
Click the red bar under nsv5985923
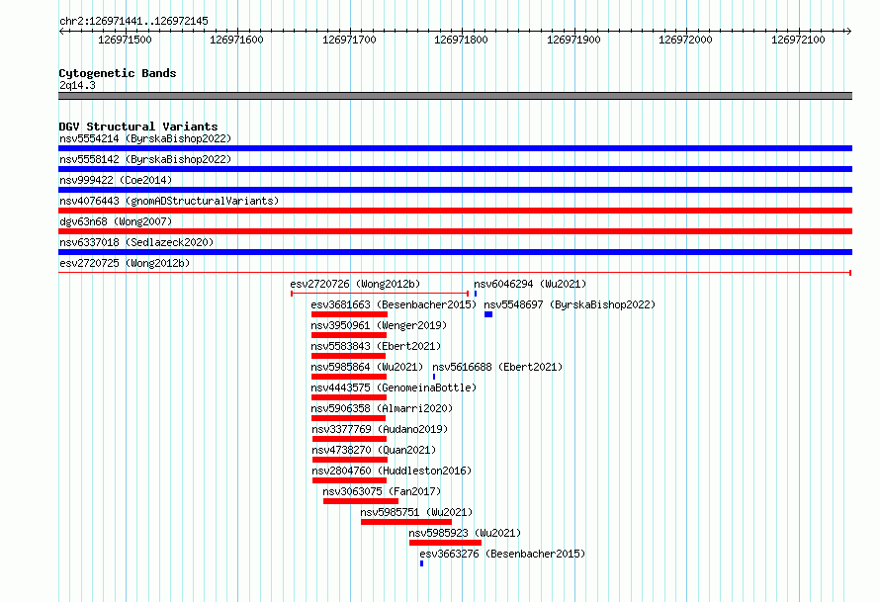pyautogui.click(x=445, y=543)
